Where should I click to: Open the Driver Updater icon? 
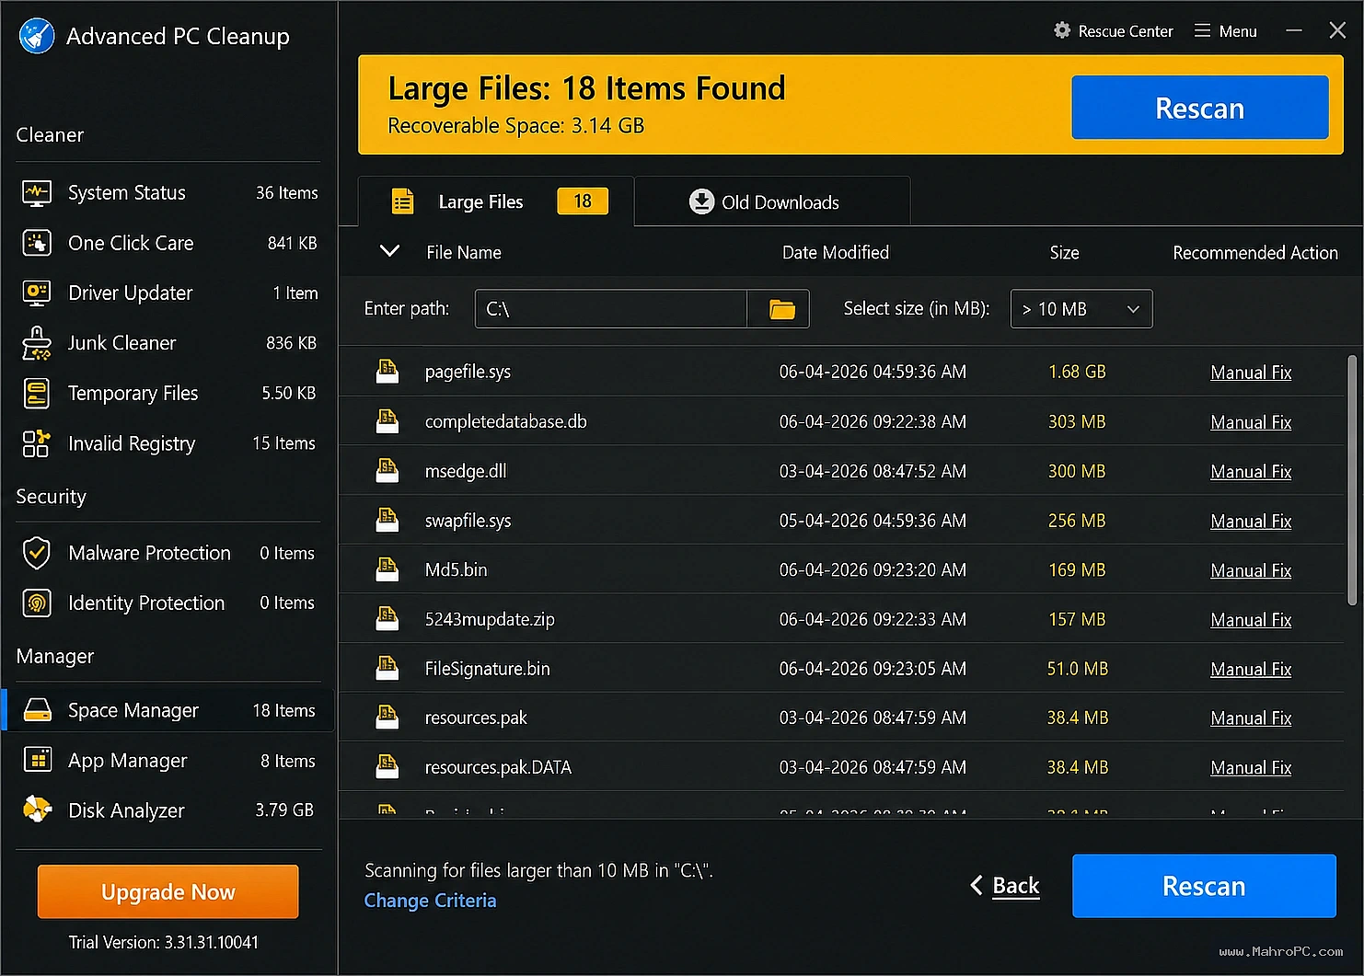[37, 293]
